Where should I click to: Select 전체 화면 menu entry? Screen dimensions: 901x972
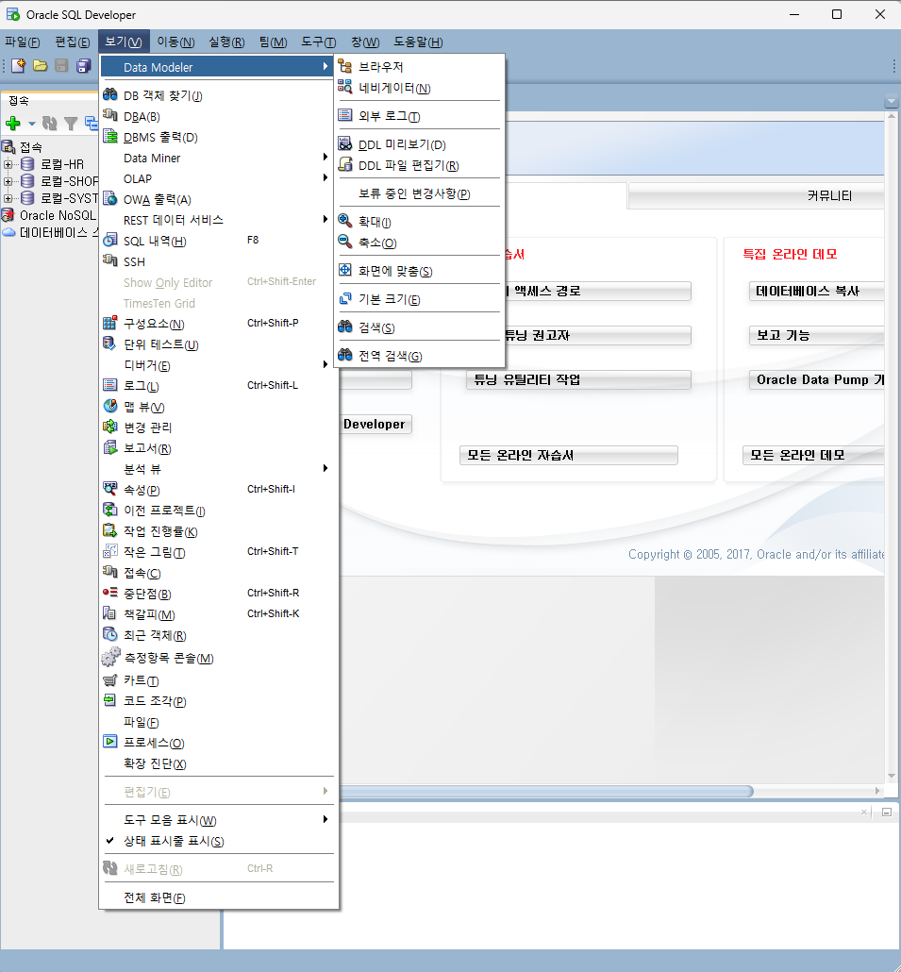[x=219, y=897]
